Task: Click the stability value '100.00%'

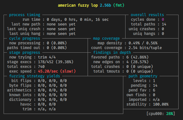Action: point(161,104)
